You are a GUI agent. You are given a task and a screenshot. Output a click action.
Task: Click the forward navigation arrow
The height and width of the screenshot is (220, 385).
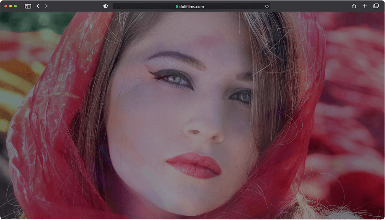46,6
